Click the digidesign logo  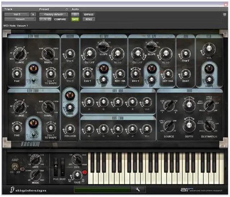coord(28,190)
